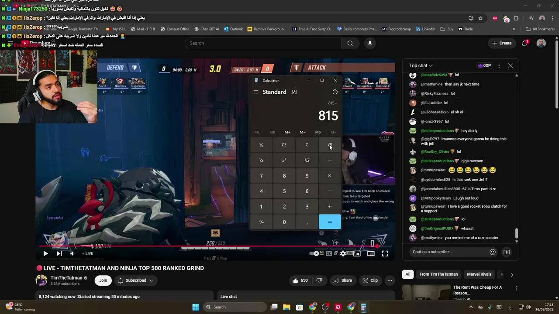
Task: Jump to LIVE in the player
Action: point(88,253)
